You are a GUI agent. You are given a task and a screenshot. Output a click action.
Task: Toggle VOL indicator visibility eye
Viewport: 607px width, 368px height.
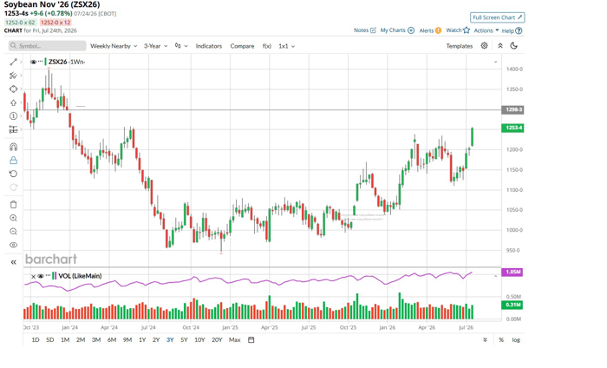tap(41, 276)
